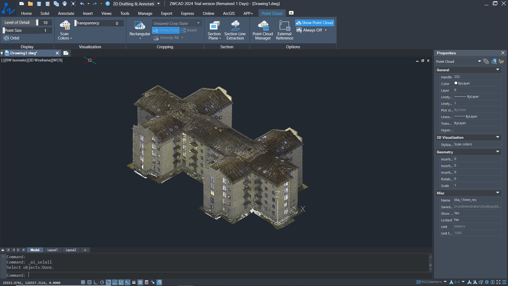Click the Layout1 tab
508x286 pixels.
point(52,250)
